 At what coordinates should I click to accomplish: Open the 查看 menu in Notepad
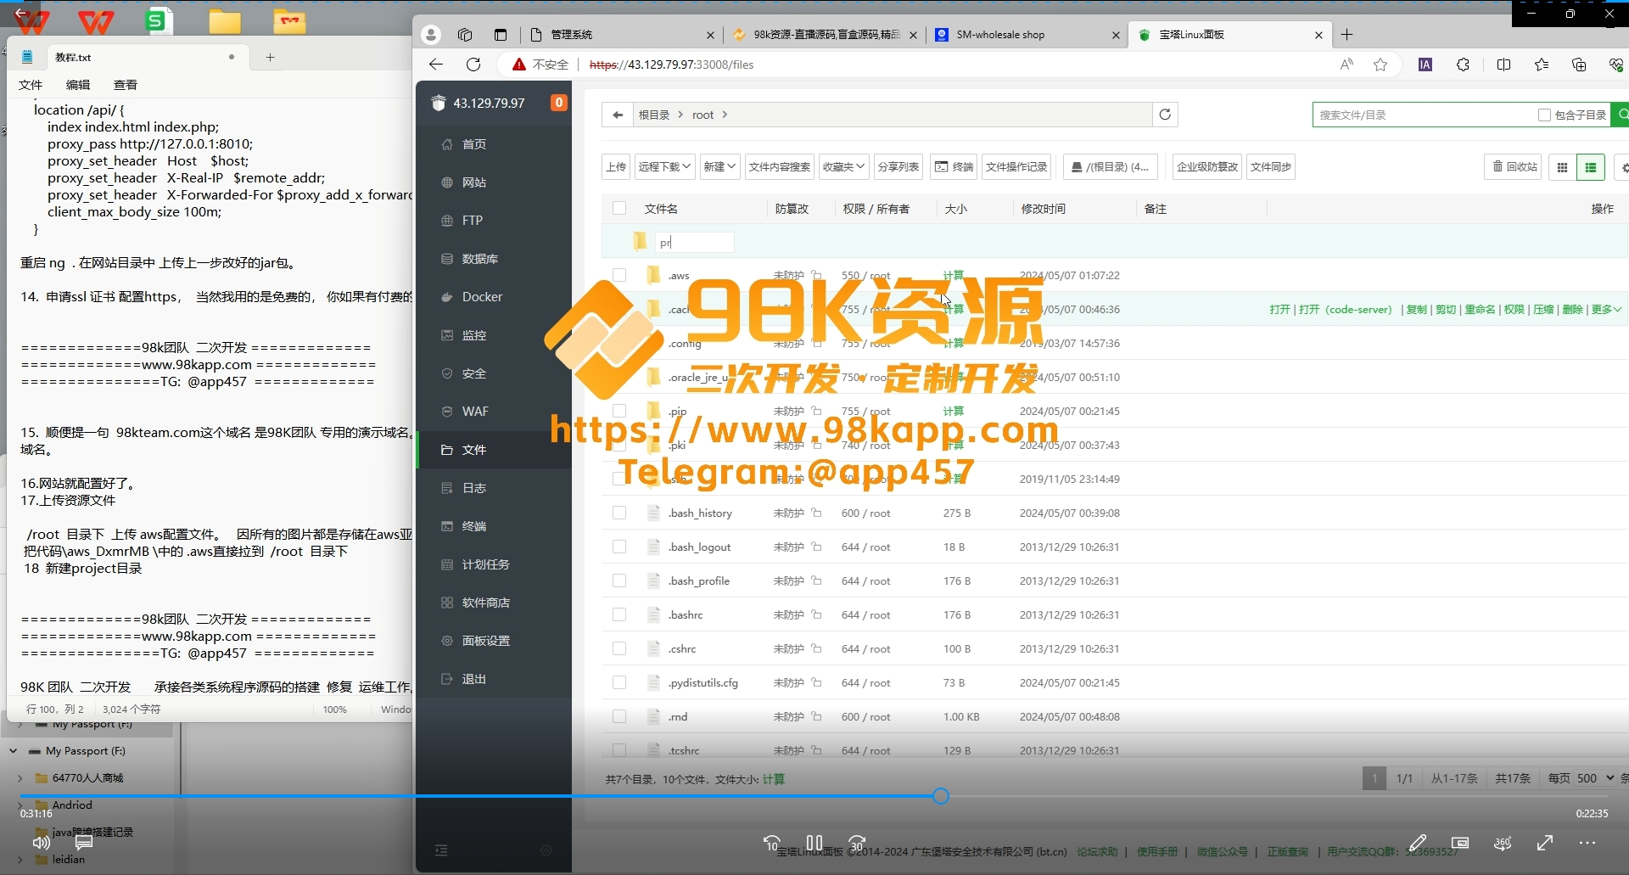(126, 85)
